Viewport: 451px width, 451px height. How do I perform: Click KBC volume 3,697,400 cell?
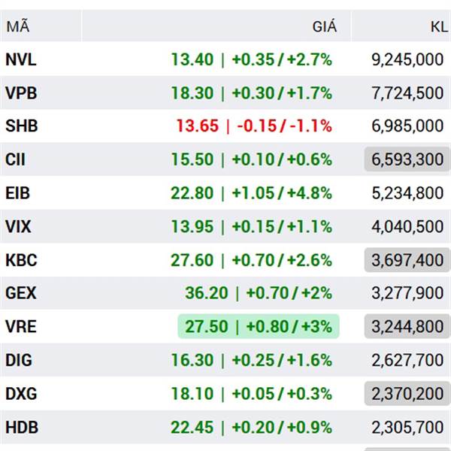point(407,260)
